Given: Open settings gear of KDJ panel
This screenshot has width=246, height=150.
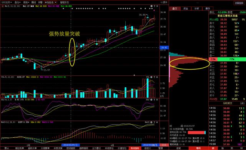Looking at the screenshot, I should click(x=151, y=100).
